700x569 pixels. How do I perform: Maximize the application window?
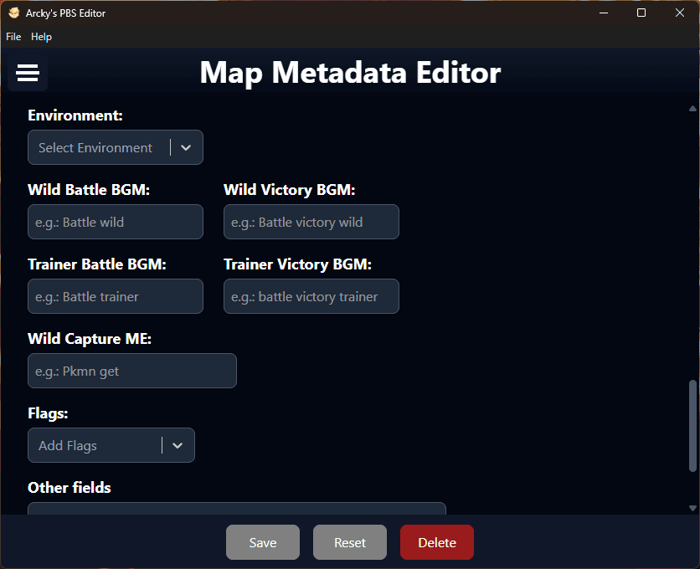pyautogui.click(x=641, y=13)
